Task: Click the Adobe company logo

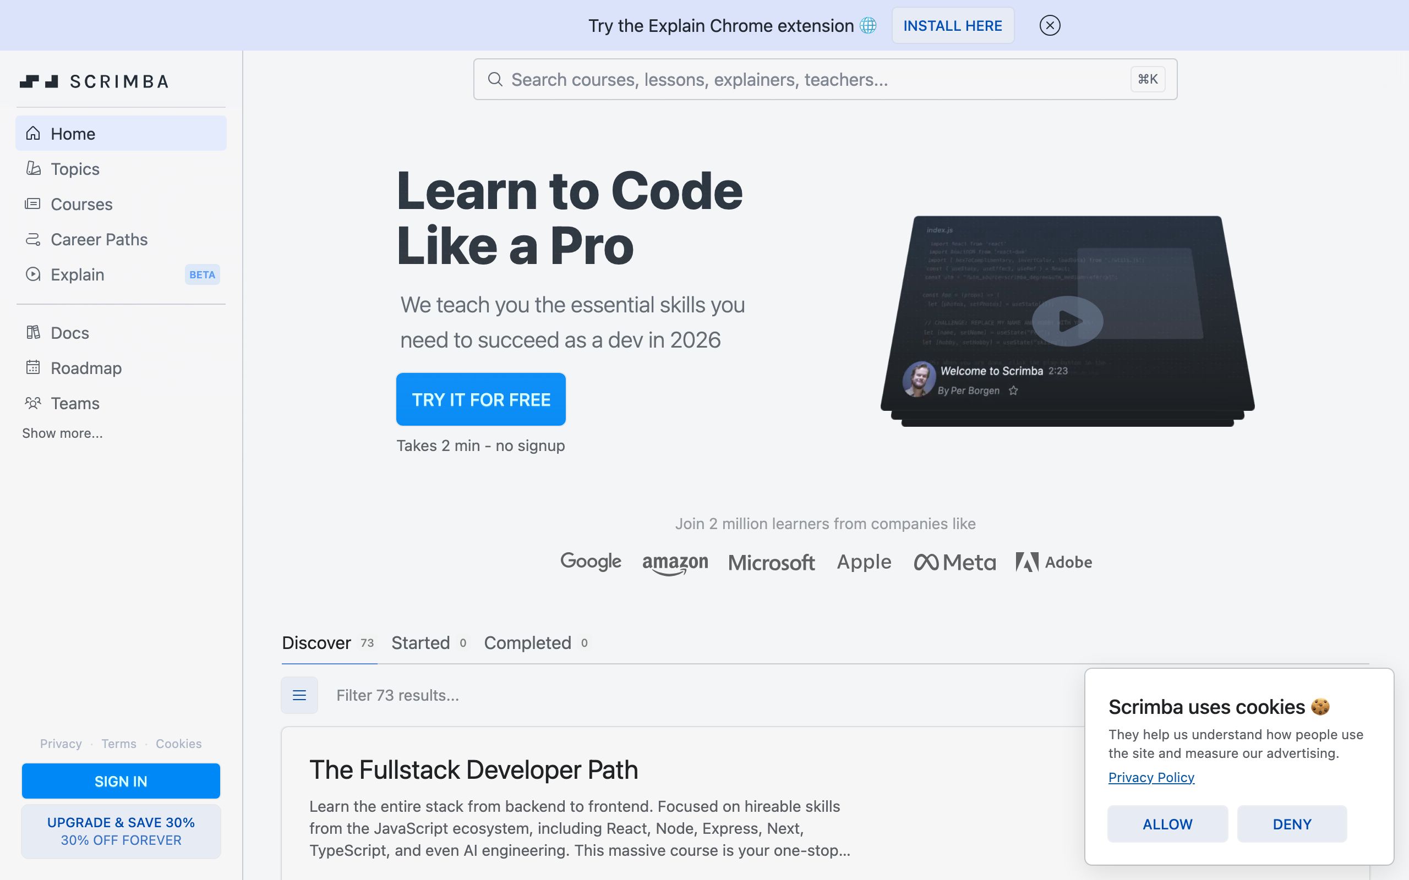Action: [x=1054, y=562]
